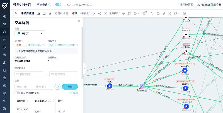Open the USDT currency dropdown

tap(30, 33)
